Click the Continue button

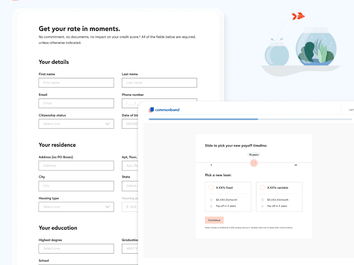point(214,220)
